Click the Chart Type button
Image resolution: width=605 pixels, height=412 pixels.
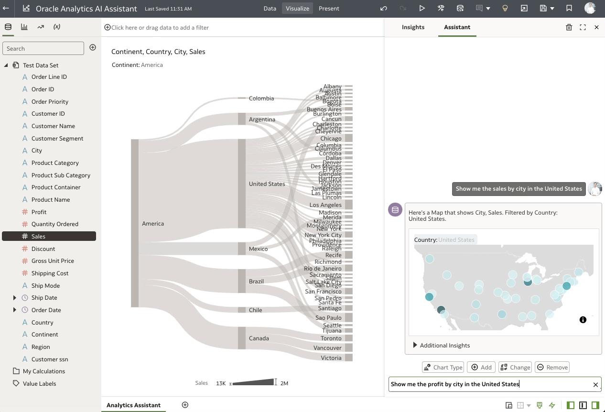[x=443, y=367]
